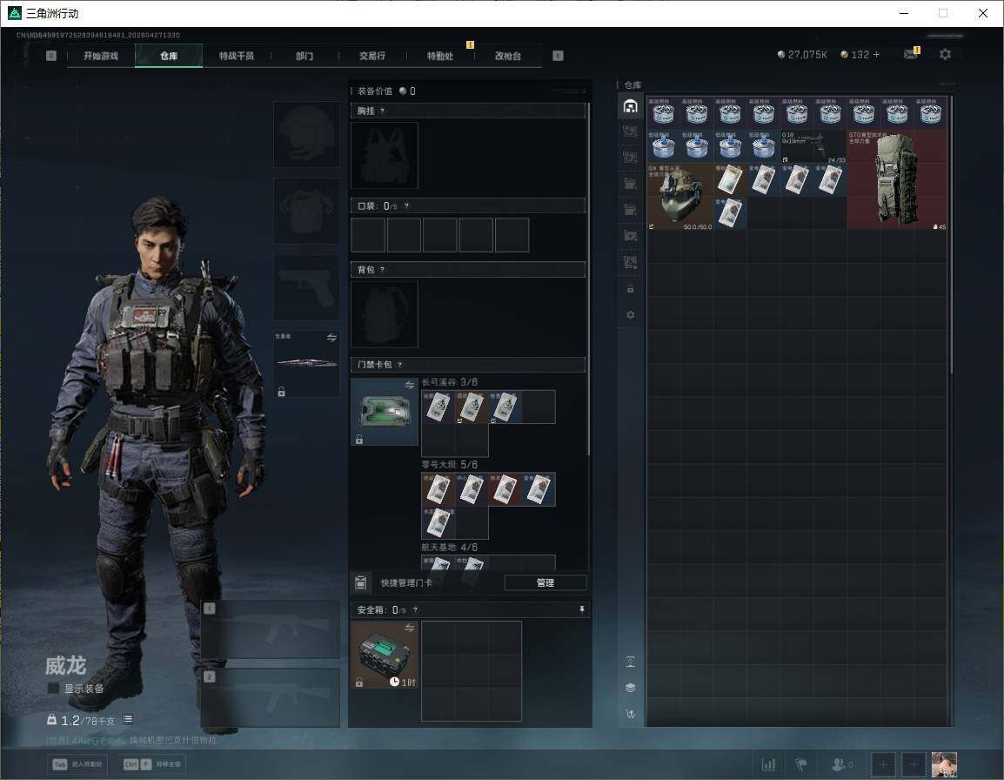This screenshot has height=780, width=1004.
Task: Open the stash lock icon in the sidebar
Action: (630, 289)
